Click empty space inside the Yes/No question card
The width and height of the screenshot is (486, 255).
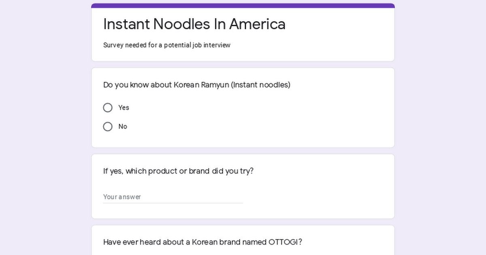click(x=283, y=117)
